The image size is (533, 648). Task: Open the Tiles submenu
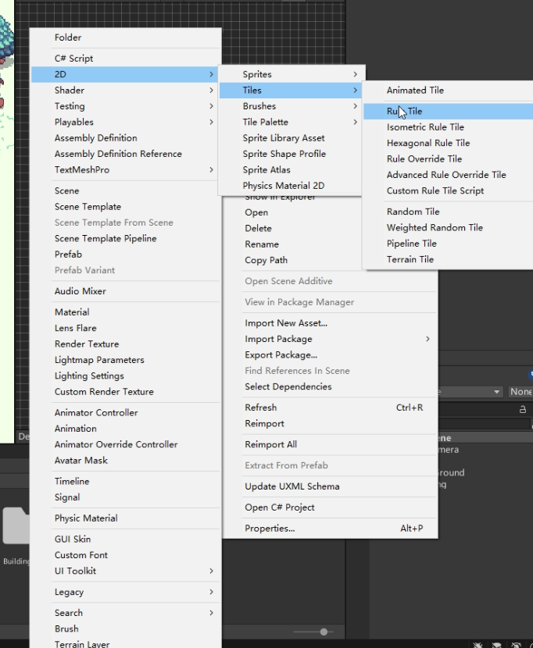pos(291,90)
